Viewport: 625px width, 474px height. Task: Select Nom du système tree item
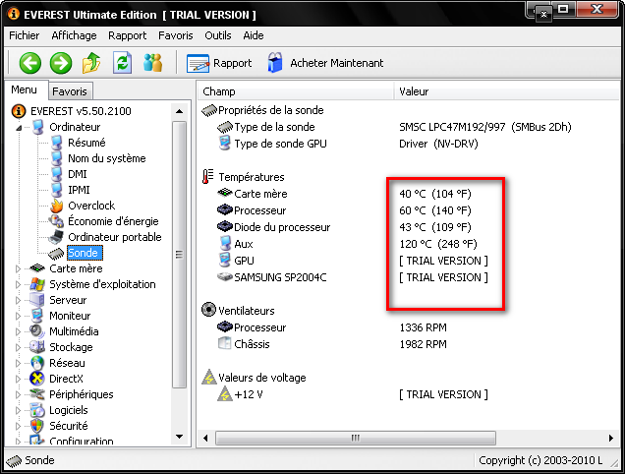pos(107,158)
